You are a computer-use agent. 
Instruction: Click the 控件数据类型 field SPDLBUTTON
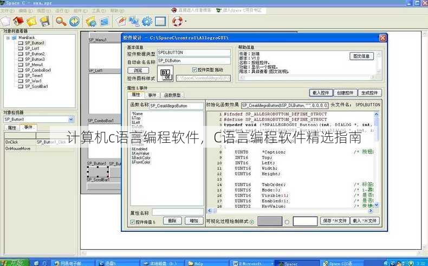(194, 53)
